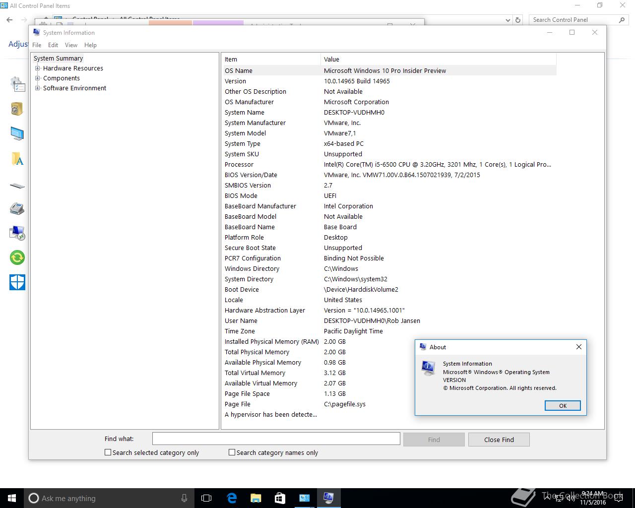Open the Windows Store taskbar icon
The height and width of the screenshot is (508, 635).
[280, 498]
